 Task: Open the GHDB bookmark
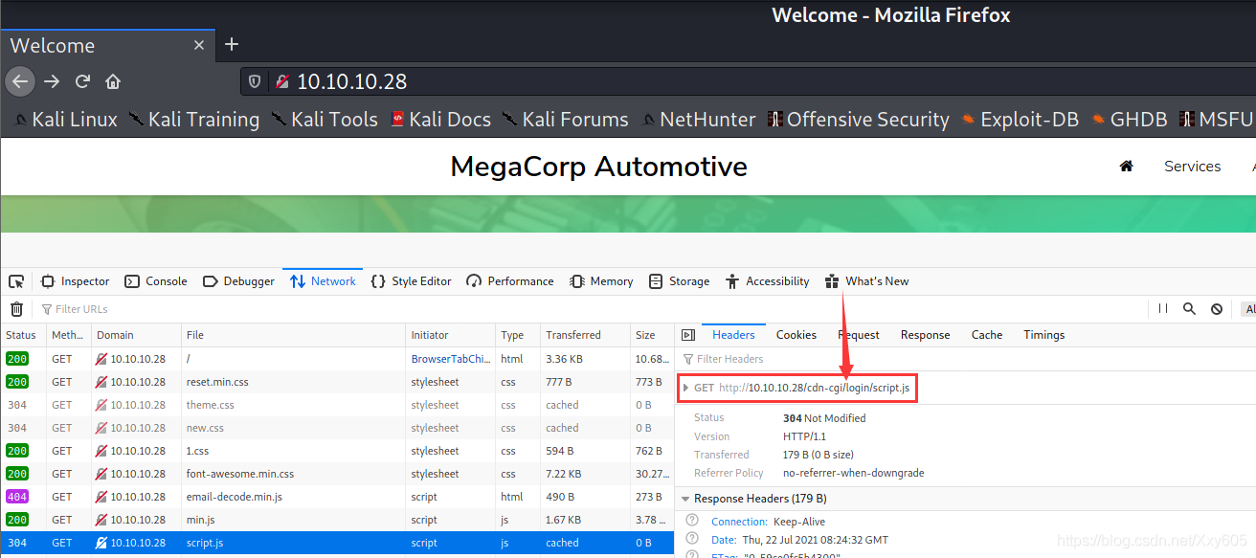click(1129, 120)
